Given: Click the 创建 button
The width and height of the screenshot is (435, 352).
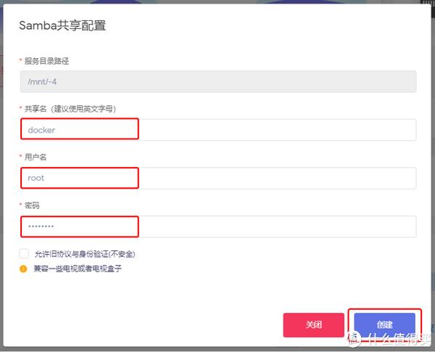Looking at the screenshot, I should click(384, 324).
